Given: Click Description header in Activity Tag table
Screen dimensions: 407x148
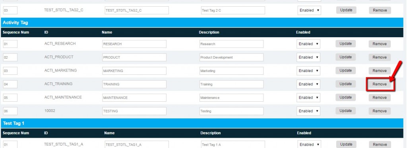Looking at the screenshot, I should click(x=209, y=32).
